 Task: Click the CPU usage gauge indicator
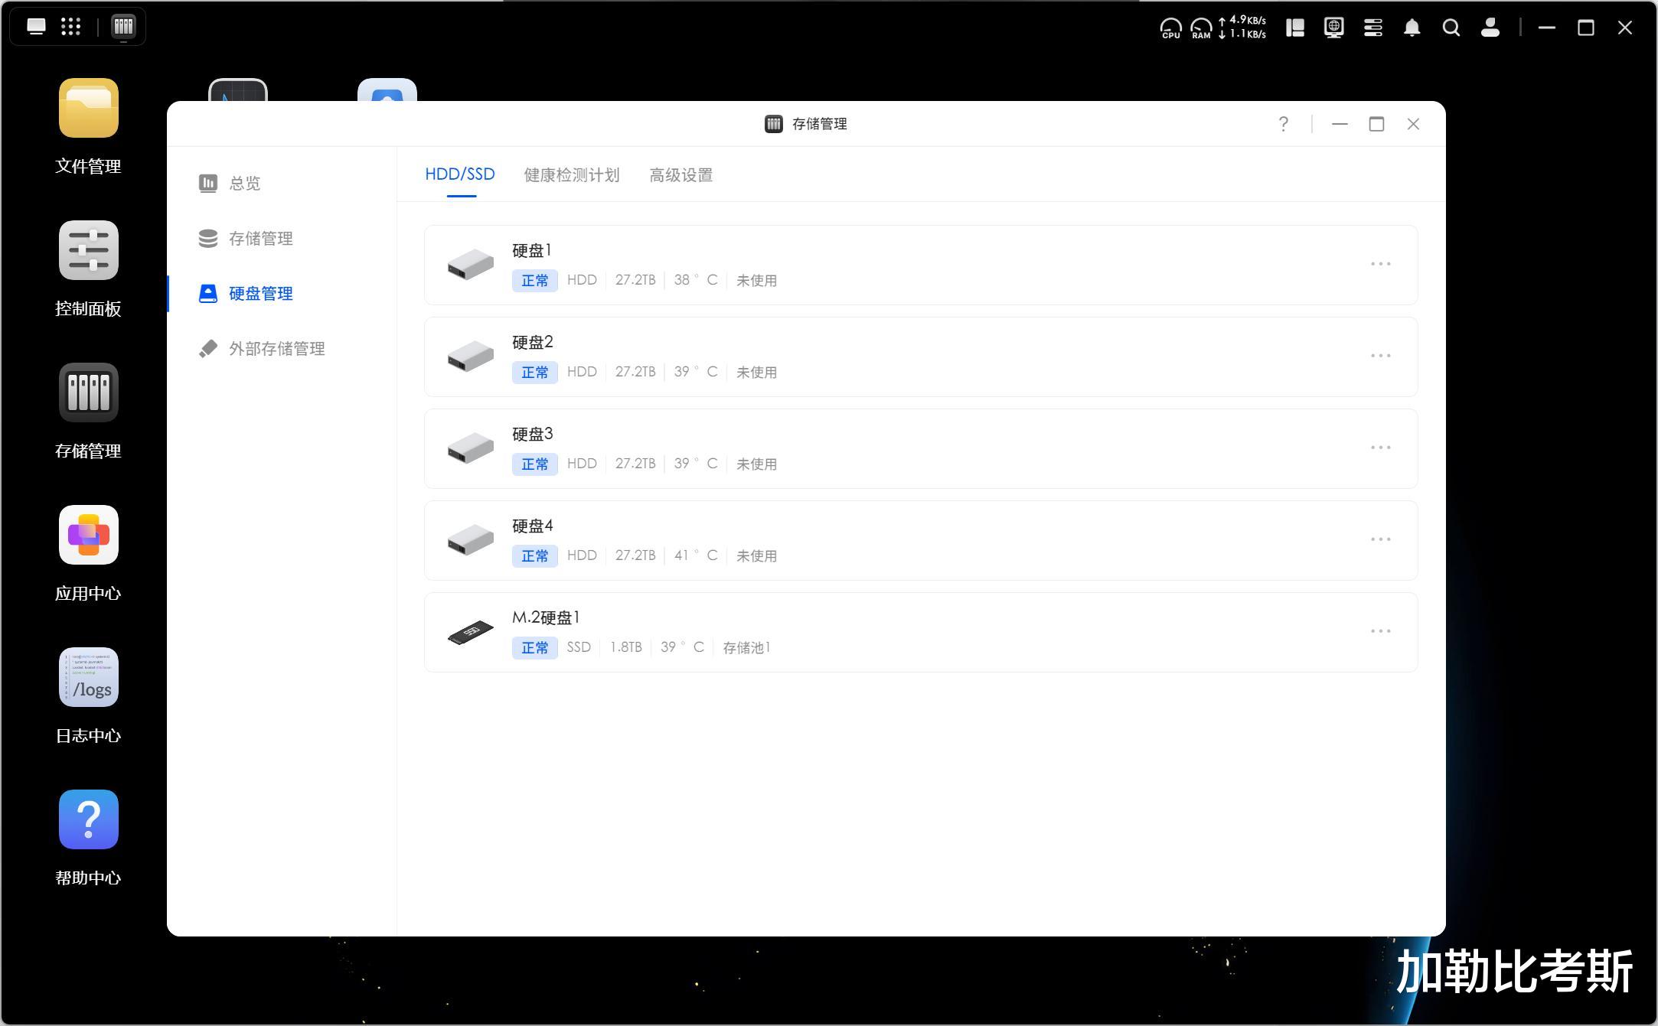[x=1170, y=28]
